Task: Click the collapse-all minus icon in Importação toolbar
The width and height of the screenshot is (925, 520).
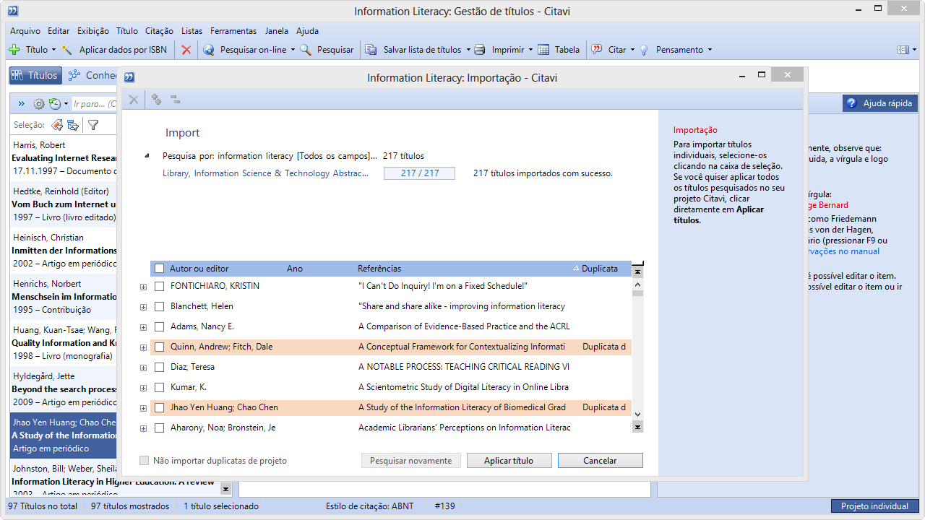Action: point(175,100)
